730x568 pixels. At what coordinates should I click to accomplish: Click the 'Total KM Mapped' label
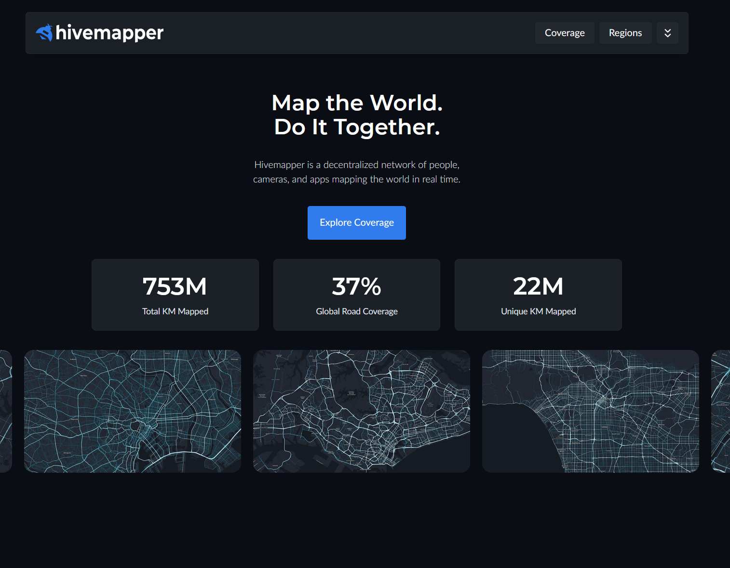[x=175, y=311]
